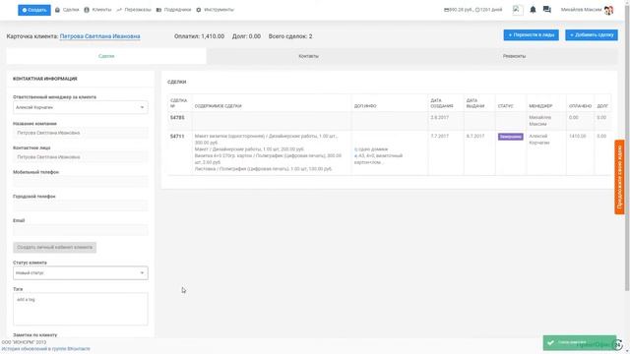Open the Клиенты menu in top navigation
Screen dimensions: 630x354
(x=101, y=10)
